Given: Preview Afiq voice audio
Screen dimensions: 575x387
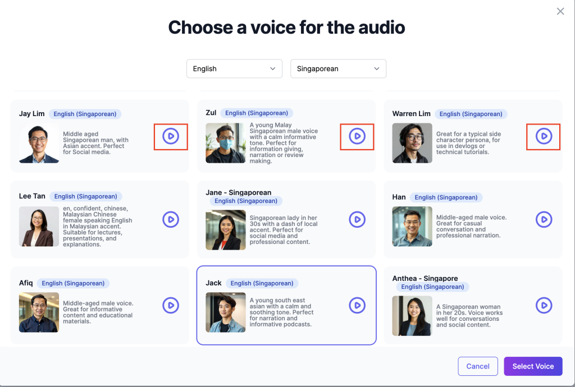Looking at the screenshot, I should click(171, 305).
